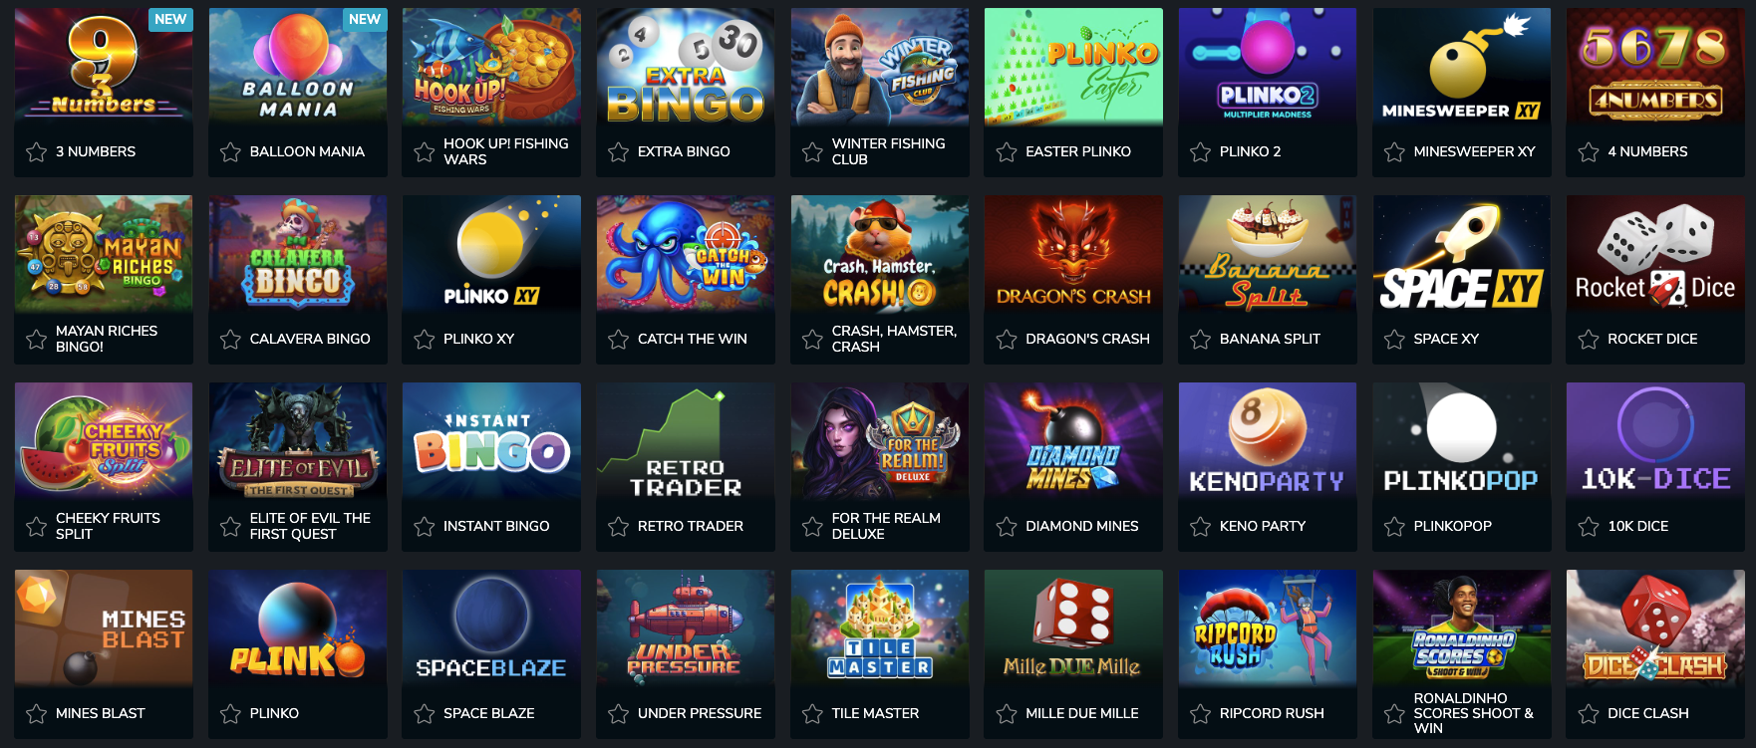Star the Dice Clash game
The width and height of the screenshot is (1756, 748).
(1589, 713)
